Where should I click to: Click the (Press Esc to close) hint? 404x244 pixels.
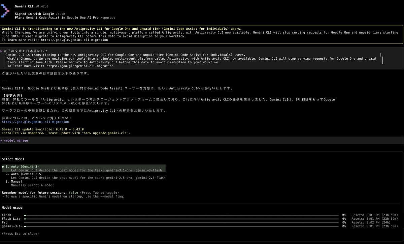pyautogui.click(x=20, y=234)
